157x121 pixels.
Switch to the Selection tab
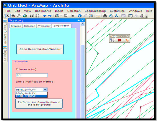point(29,26)
